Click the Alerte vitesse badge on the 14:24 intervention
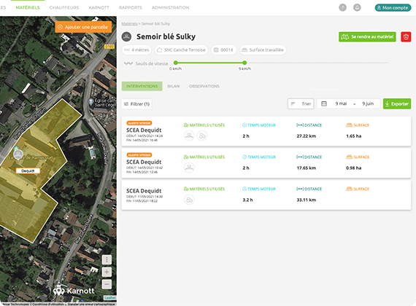The height and width of the screenshot is (306, 416). [139, 123]
